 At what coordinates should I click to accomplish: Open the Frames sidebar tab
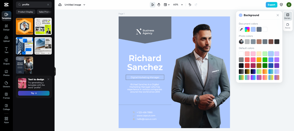(6, 96)
